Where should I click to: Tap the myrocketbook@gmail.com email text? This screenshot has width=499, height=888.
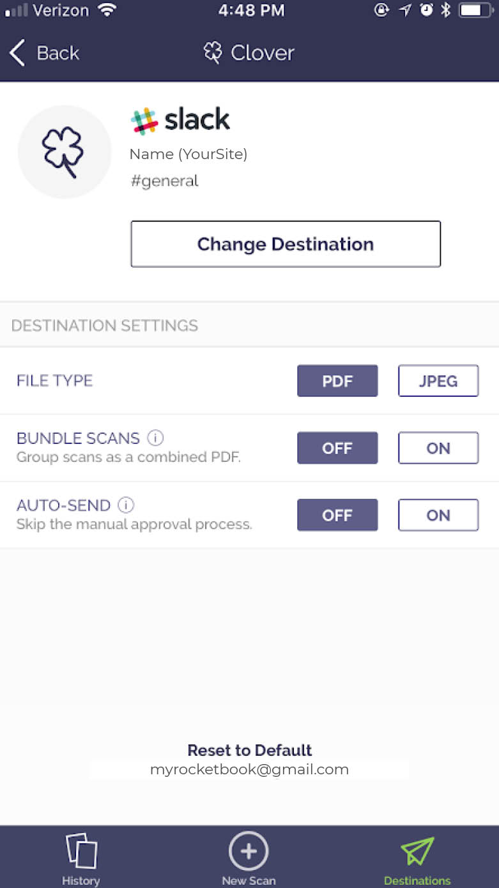click(x=249, y=770)
